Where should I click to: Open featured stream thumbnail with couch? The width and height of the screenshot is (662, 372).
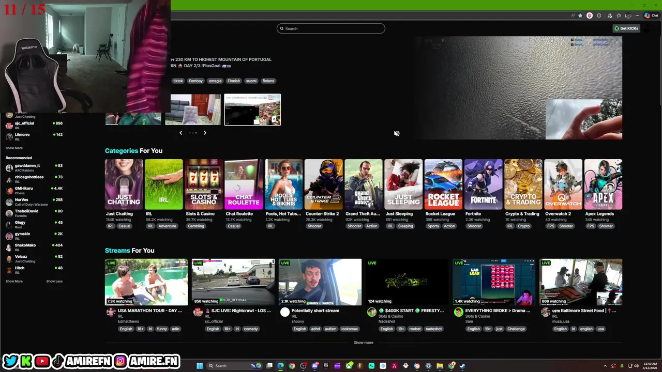[192, 110]
